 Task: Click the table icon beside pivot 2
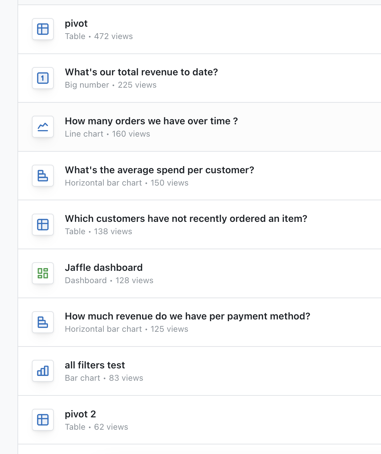pyautogui.click(x=43, y=420)
